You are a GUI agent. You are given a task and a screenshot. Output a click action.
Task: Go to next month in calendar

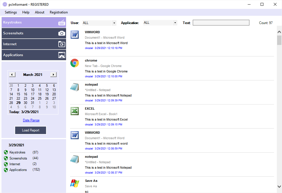coord(53,74)
